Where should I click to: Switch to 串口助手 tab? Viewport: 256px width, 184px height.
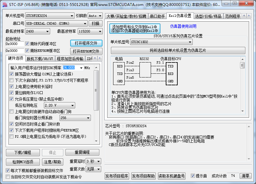point(157,16)
